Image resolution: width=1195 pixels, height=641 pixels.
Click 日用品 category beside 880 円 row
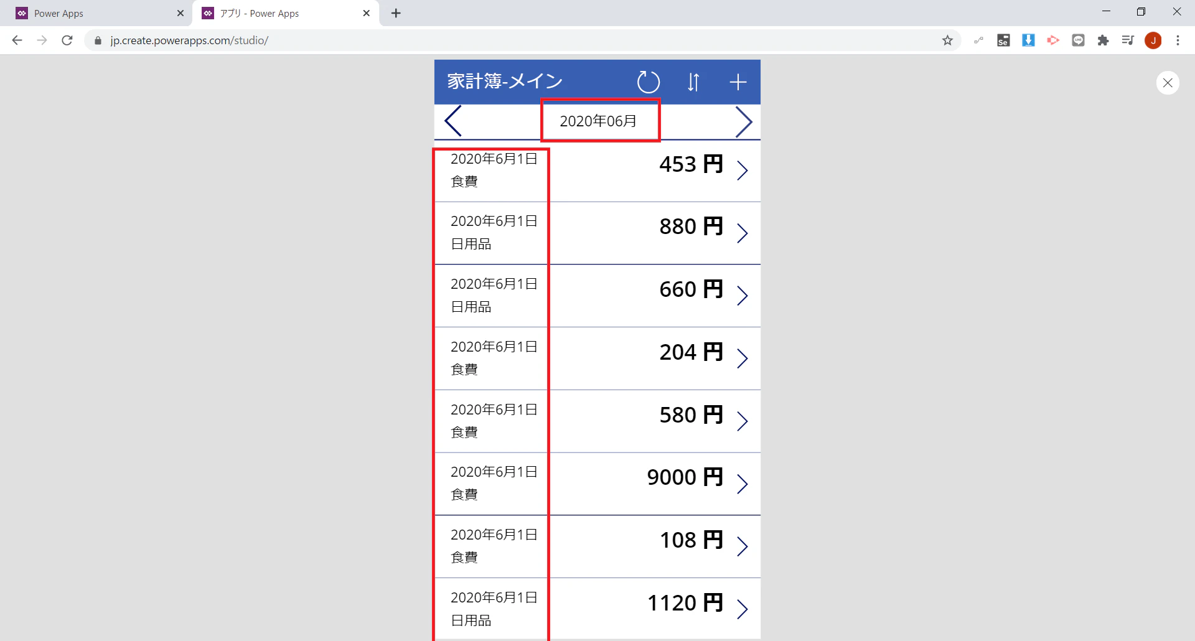(471, 244)
